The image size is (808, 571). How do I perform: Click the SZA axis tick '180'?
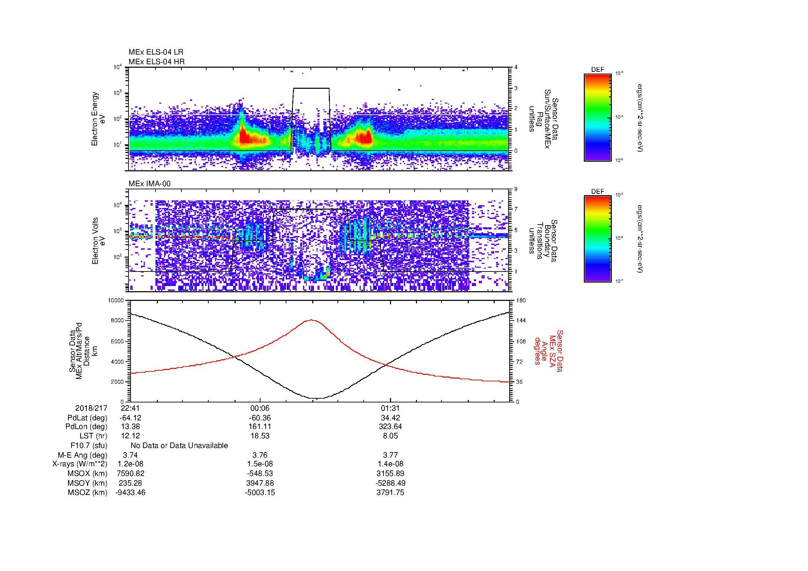[522, 301]
